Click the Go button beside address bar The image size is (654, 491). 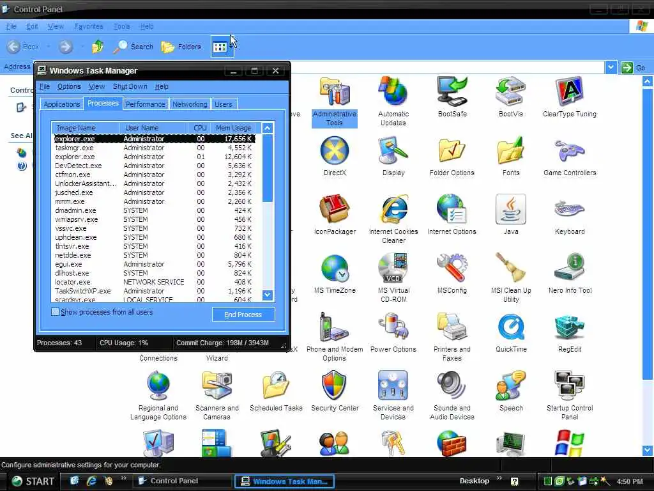click(633, 67)
